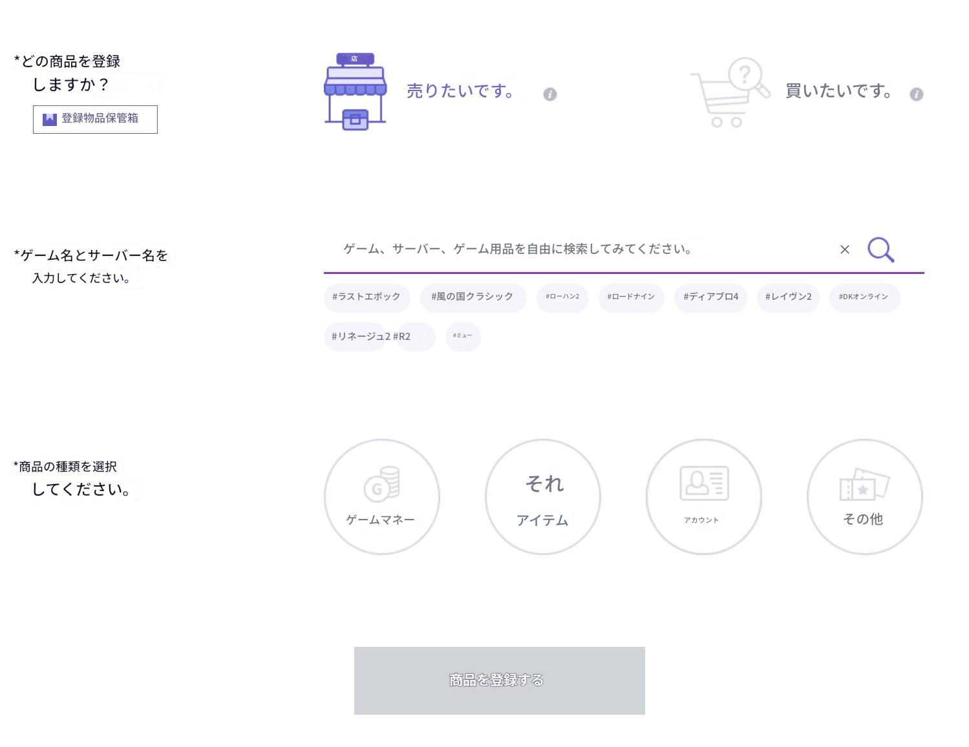
Task: Choose 売りたいです option text
Action: (x=460, y=91)
